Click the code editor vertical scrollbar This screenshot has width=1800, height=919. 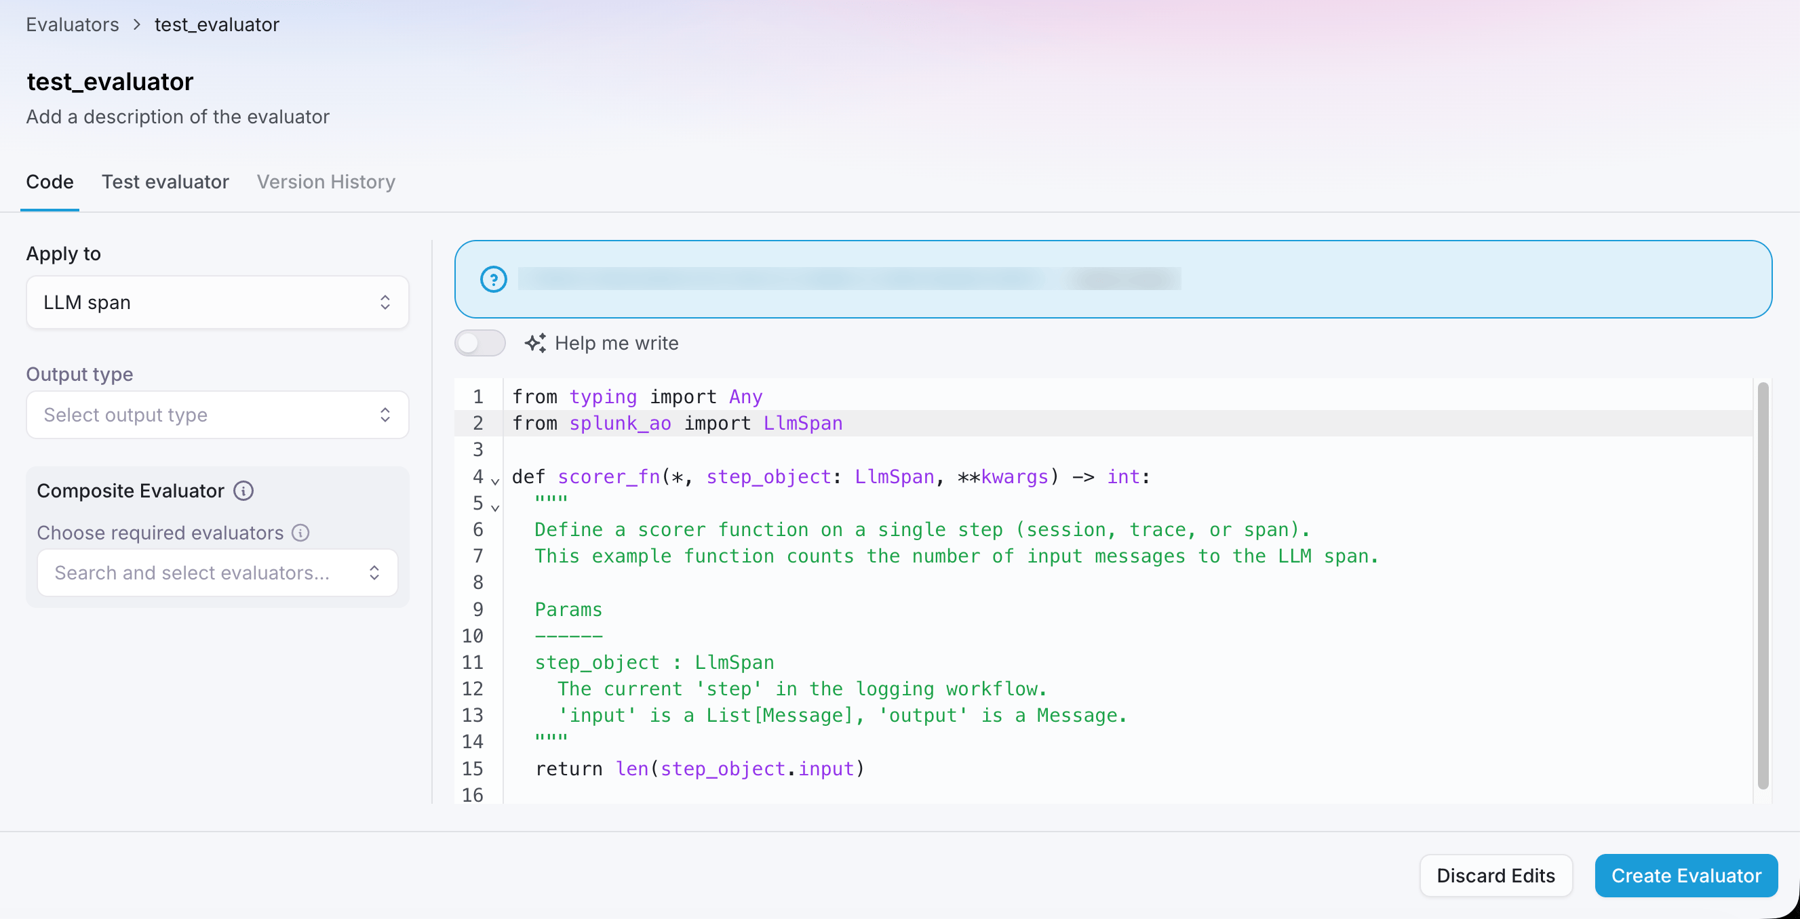pos(1762,585)
